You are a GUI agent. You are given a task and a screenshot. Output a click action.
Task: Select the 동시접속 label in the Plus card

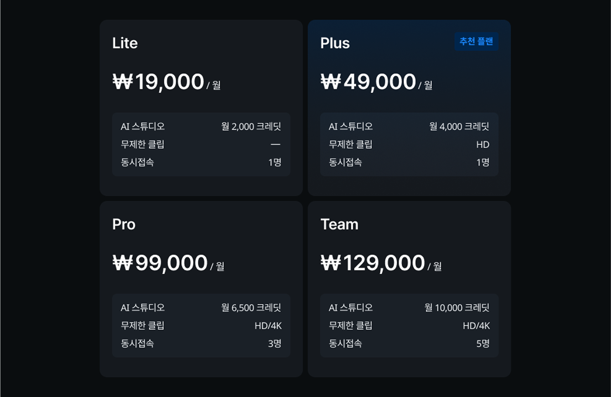[x=345, y=162]
